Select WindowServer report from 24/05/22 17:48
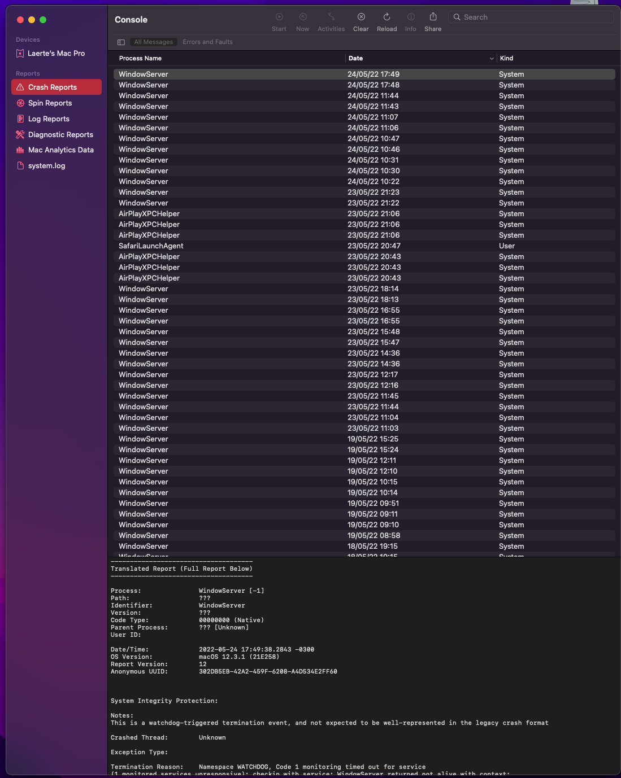Image resolution: width=621 pixels, height=778 pixels. (x=364, y=85)
